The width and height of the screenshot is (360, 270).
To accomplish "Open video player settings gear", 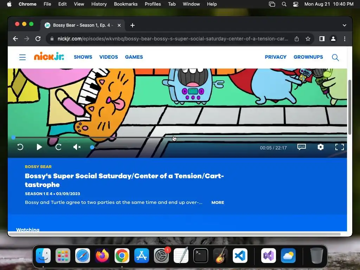I will (321, 147).
